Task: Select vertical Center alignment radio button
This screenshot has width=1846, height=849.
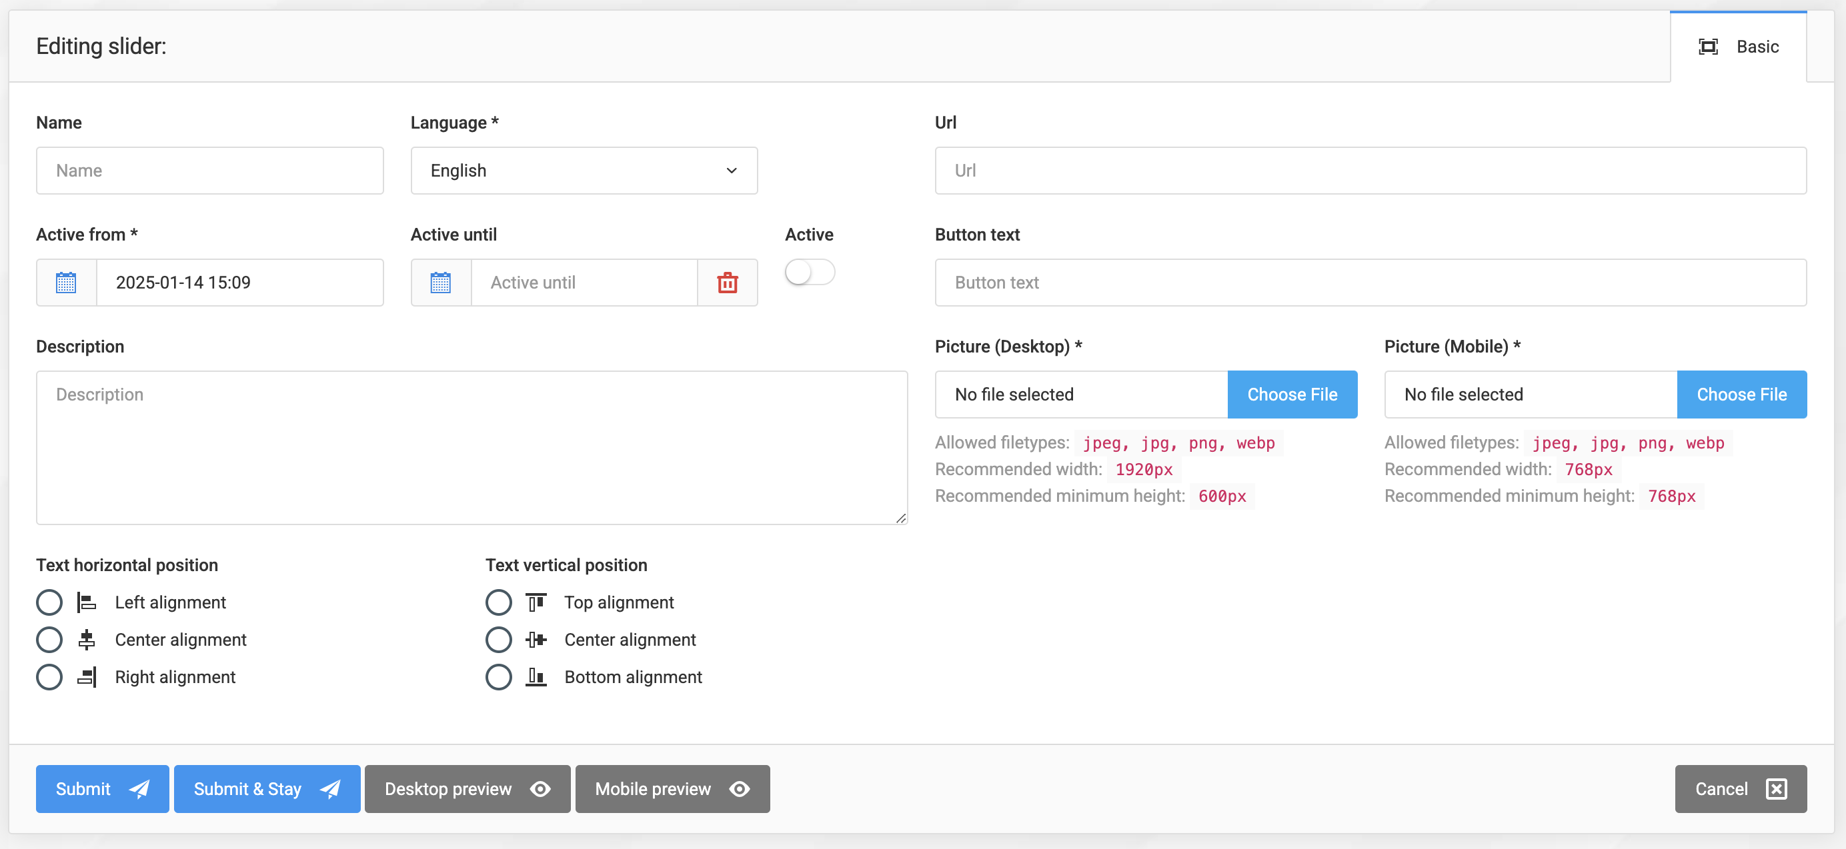Action: pos(498,639)
